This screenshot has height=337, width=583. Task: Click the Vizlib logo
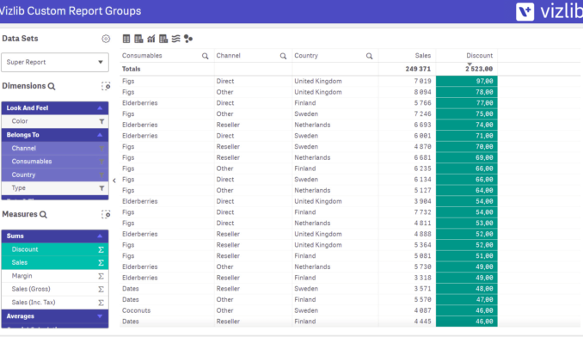549,11
